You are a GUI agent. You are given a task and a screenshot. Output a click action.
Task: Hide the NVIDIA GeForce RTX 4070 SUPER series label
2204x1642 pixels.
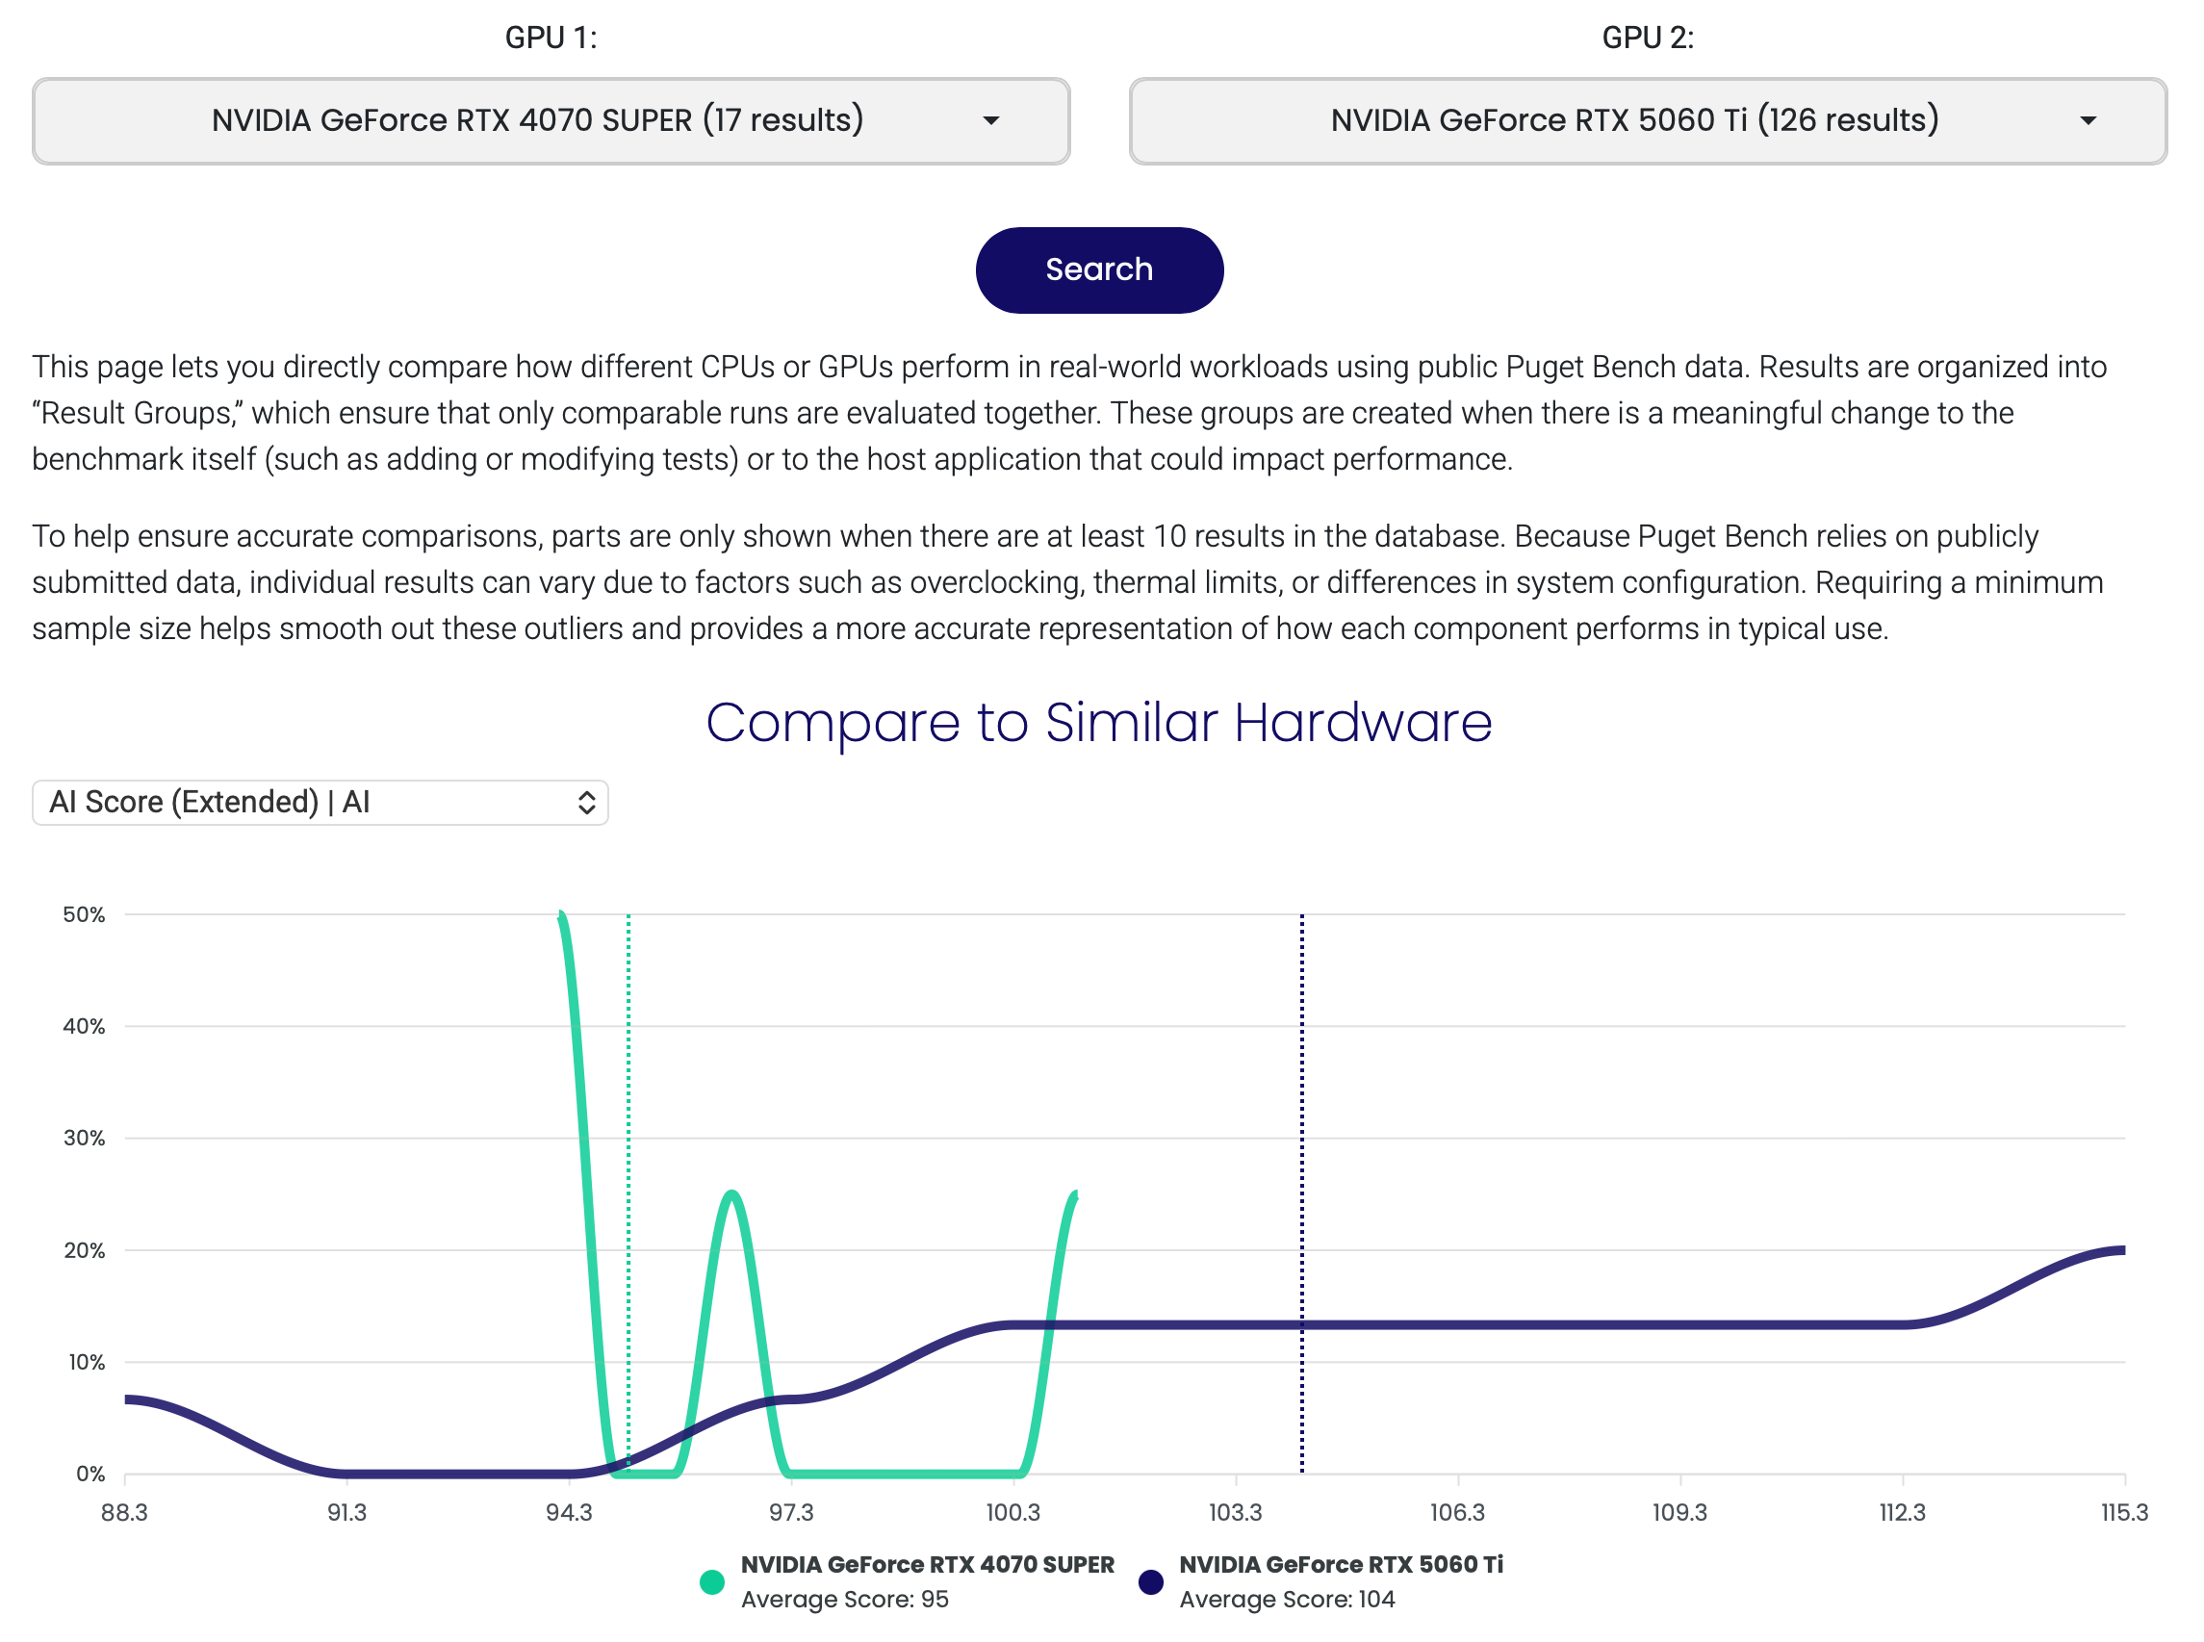coord(928,1565)
